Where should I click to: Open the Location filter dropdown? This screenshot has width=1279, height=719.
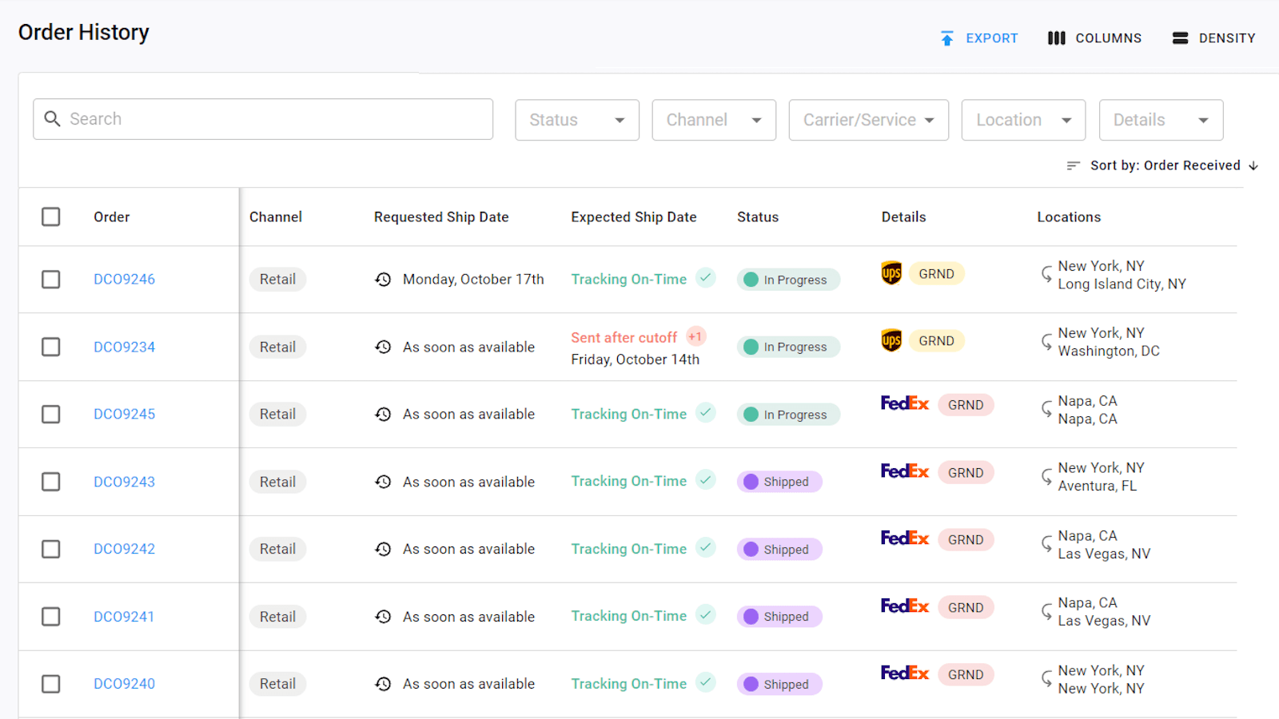pyautogui.click(x=1023, y=120)
